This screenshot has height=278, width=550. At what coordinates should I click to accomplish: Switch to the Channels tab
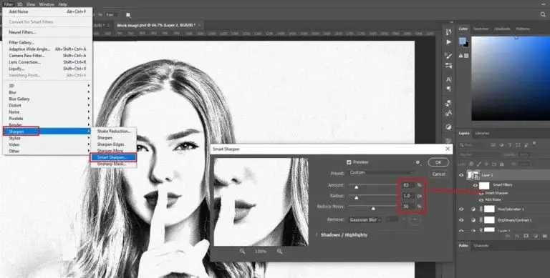coord(481,246)
